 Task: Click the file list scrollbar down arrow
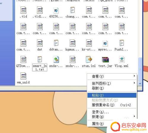click(x=140, y=84)
